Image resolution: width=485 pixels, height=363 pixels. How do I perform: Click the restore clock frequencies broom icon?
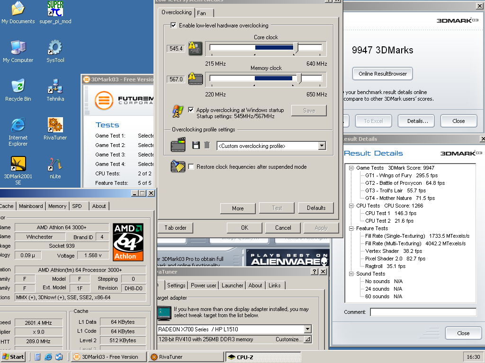point(178,166)
